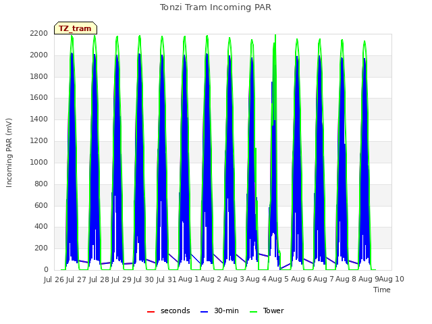Click the 1600 y-axis tick label
Image resolution: width=432 pixels, height=324 pixels.
click(x=39, y=98)
